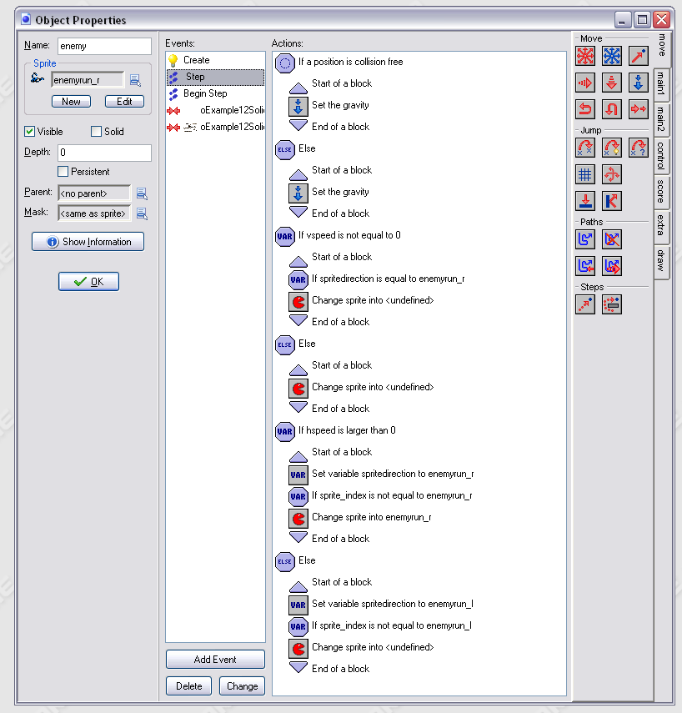Select the Move Towards point action icon
This screenshot has height=713, width=682.
[639, 56]
